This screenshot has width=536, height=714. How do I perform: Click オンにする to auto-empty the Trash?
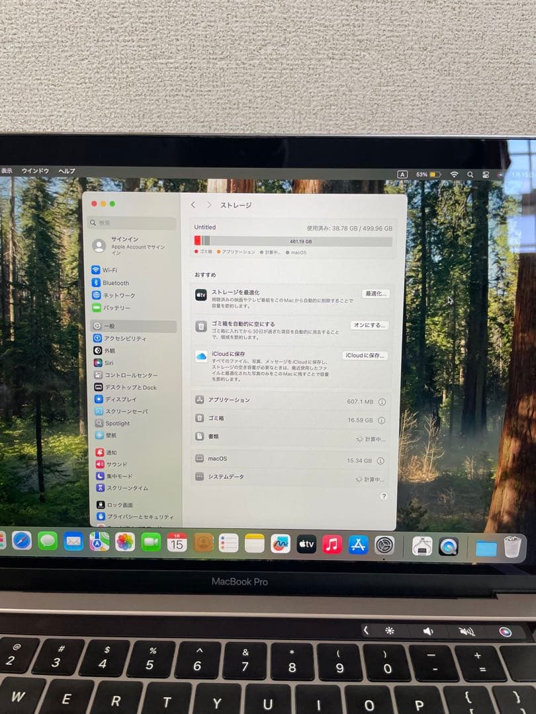click(x=369, y=325)
